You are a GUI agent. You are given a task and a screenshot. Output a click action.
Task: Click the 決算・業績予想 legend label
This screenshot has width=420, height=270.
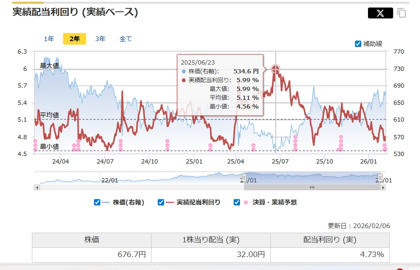point(274,202)
